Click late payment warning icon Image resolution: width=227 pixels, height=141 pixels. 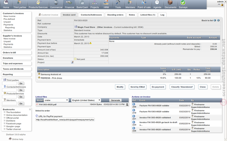(x=91, y=43)
